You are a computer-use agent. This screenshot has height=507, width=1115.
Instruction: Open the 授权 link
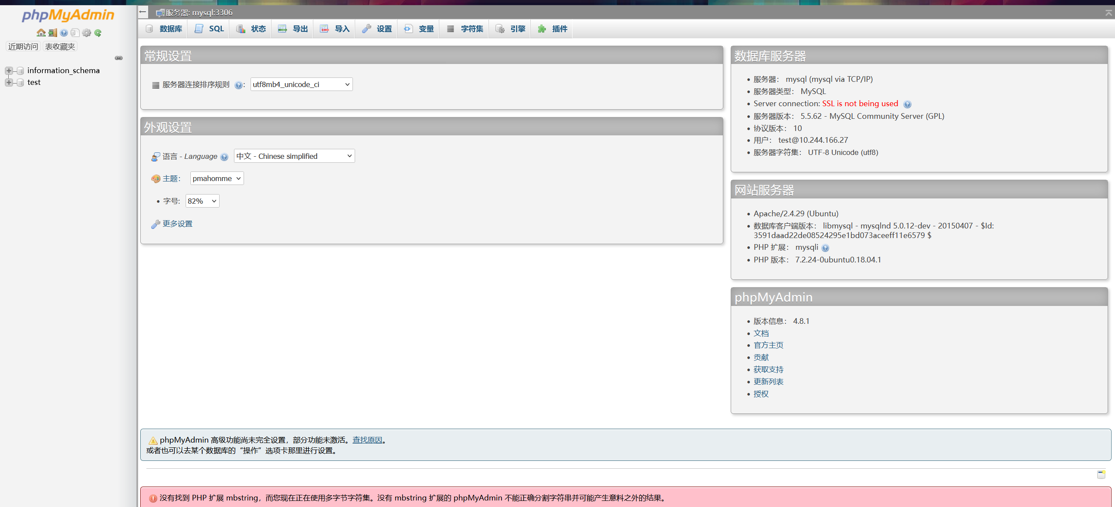761,394
